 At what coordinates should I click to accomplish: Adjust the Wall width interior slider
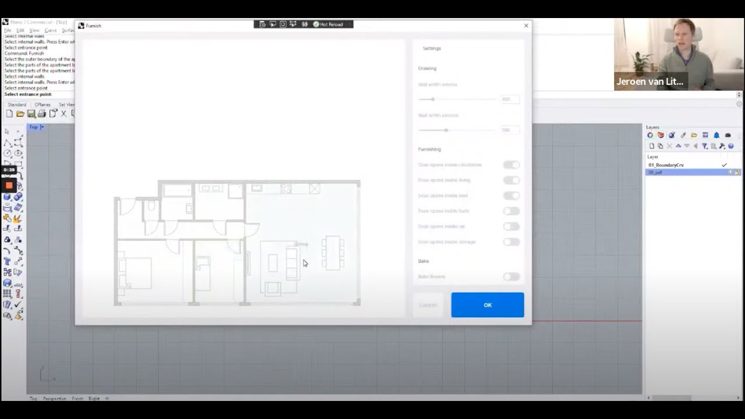coord(457,100)
